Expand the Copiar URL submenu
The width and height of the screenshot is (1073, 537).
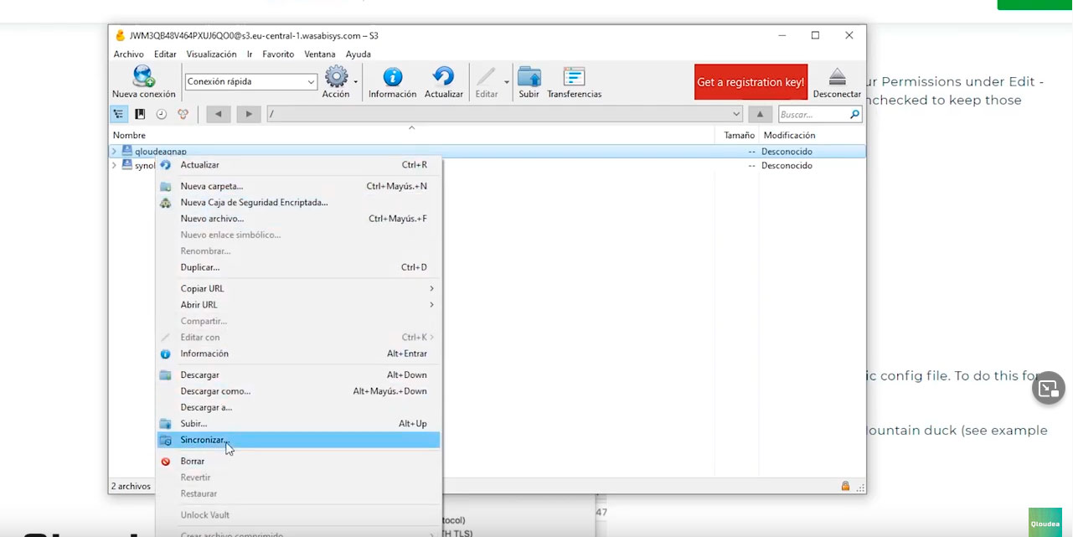click(298, 288)
